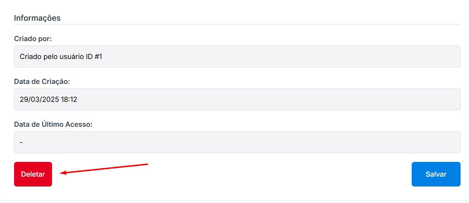Screen dimensions: 469x203
Task: Click the tail end of the red arrow
Action: click(147, 164)
